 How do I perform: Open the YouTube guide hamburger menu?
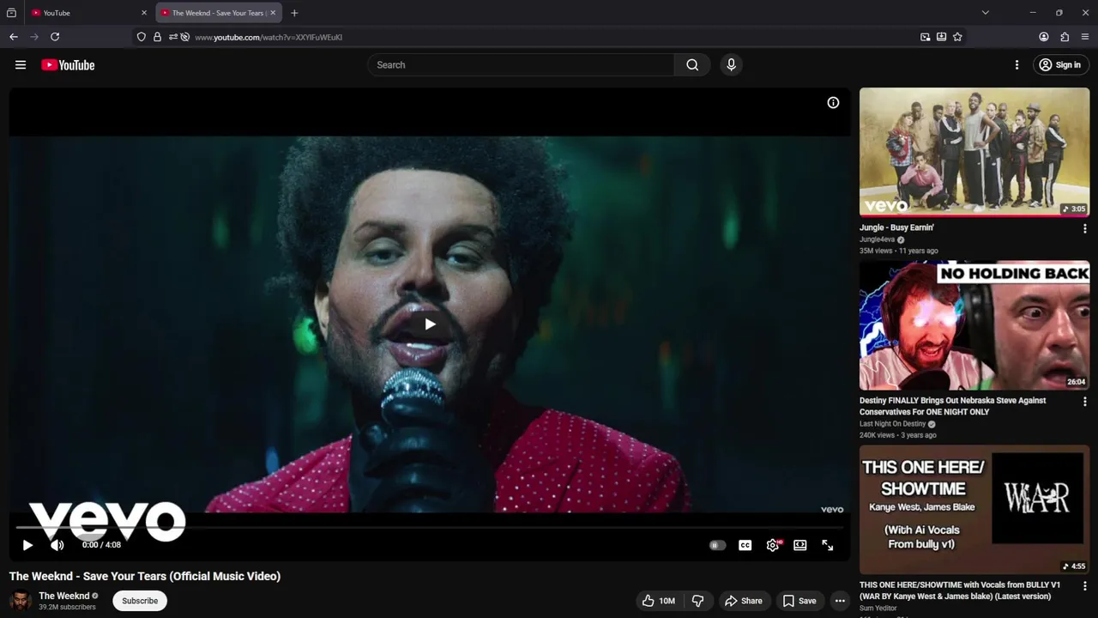(21, 64)
